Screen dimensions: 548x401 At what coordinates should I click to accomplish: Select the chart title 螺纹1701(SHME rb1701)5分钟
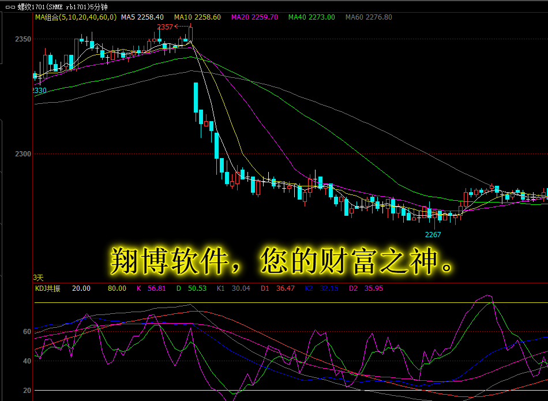(x=62, y=7)
